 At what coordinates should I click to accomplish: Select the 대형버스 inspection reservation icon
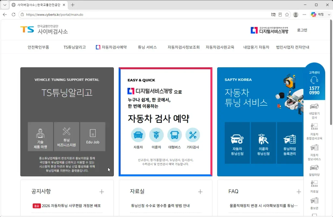pyautogui.click(x=175, y=135)
